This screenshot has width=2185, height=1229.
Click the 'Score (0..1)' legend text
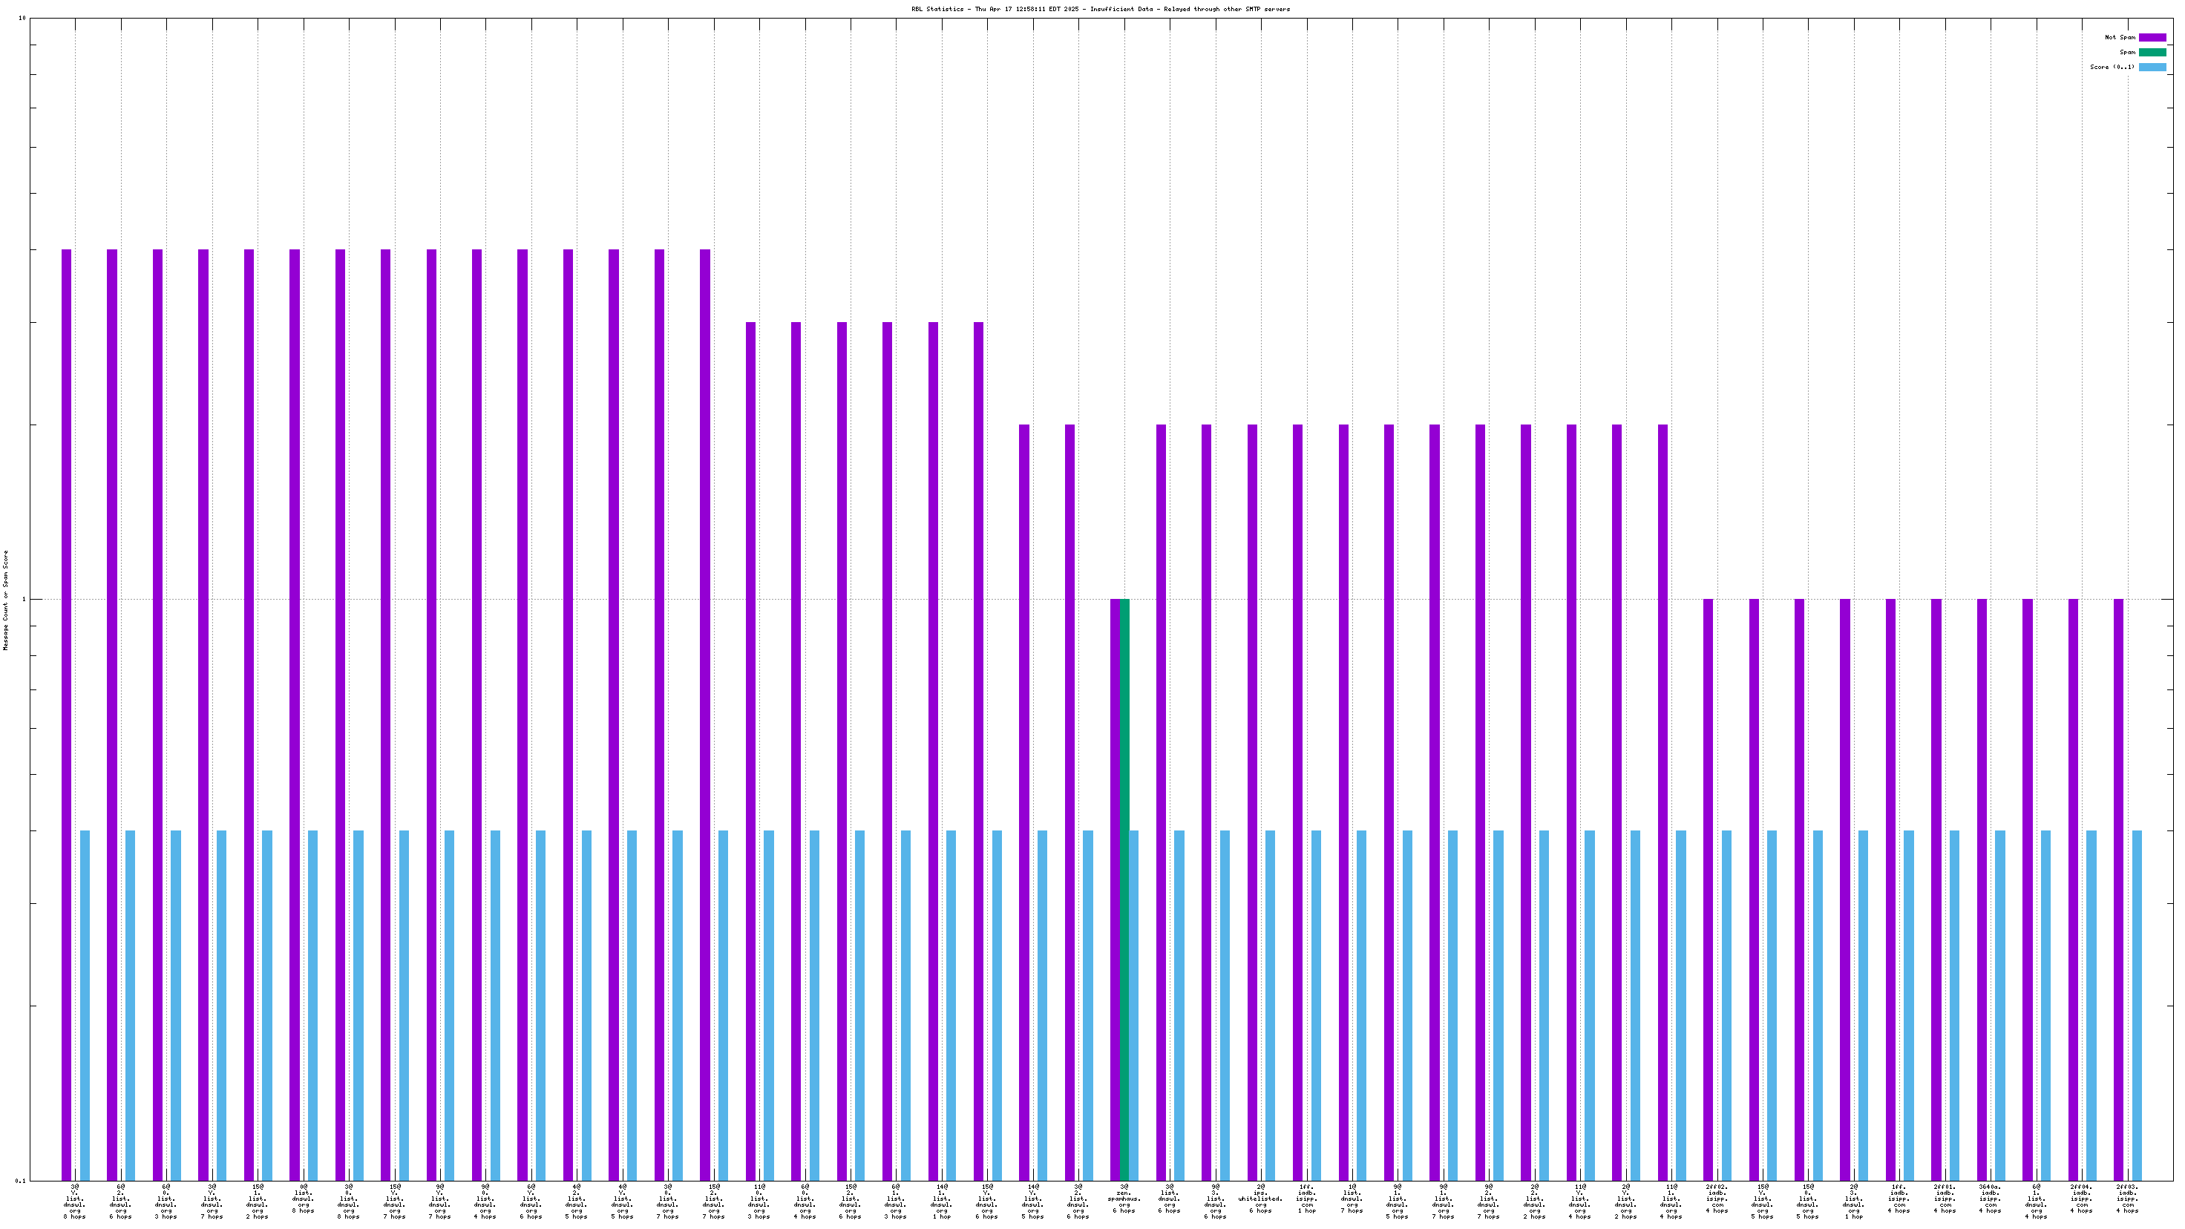(x=2112, y=67)
